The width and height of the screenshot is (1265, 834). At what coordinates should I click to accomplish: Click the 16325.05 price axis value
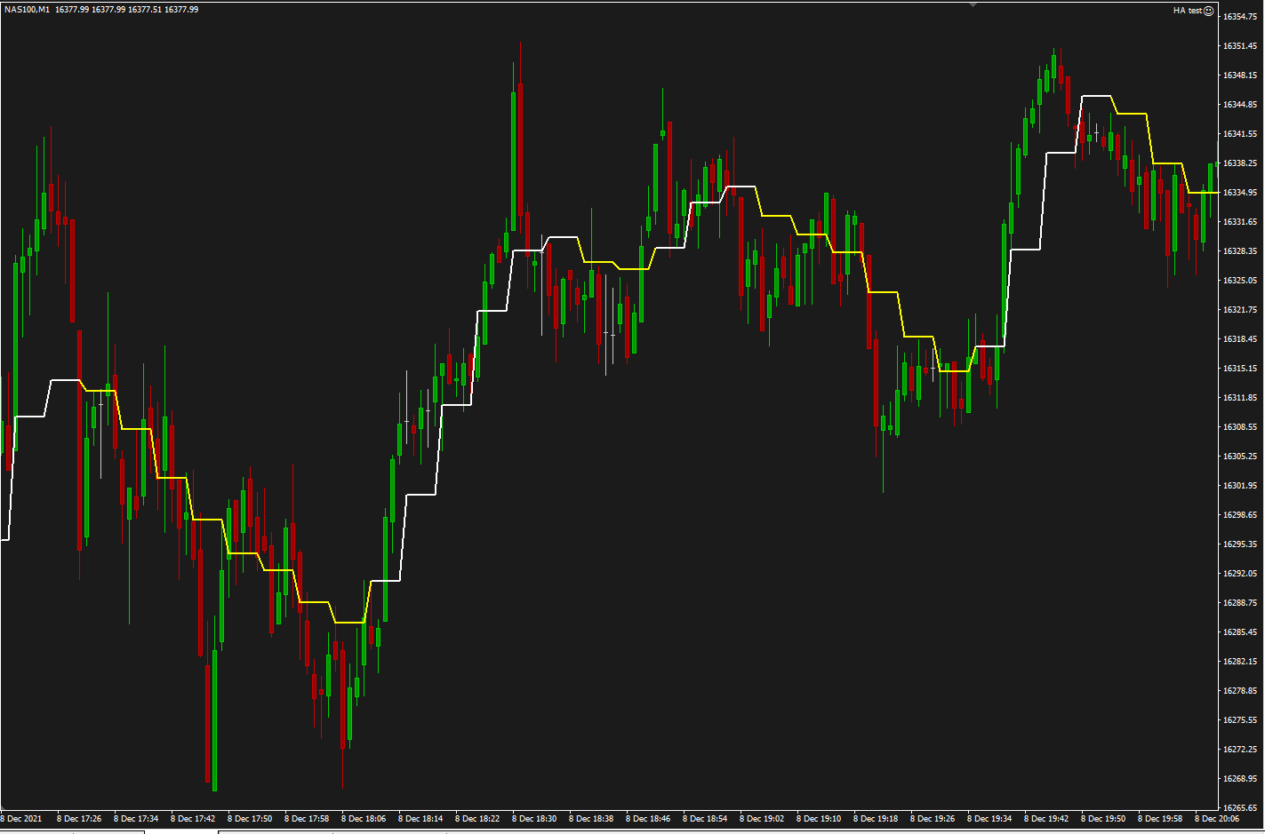[x=1240, y=281]
